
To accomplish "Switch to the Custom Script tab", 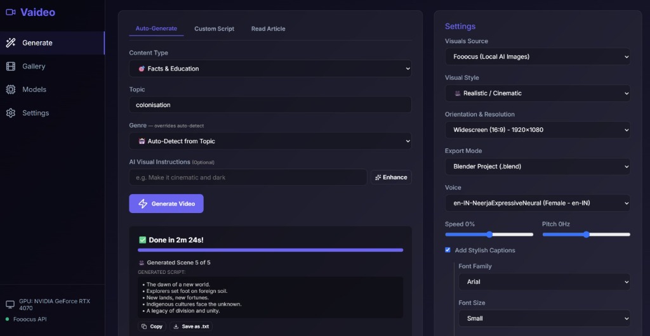I will coord(215,29).
